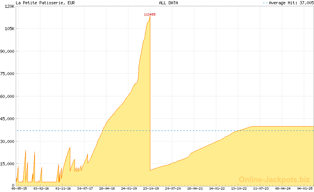Select the 105K y-axis value
This screenshot has height=192, width=314.
9,29
